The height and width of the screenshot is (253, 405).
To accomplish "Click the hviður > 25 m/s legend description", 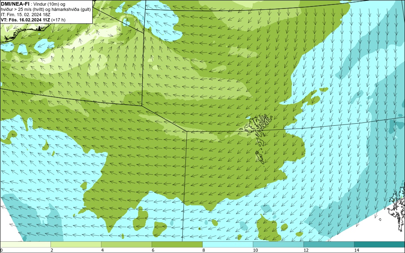I will [x=46, y=10].
